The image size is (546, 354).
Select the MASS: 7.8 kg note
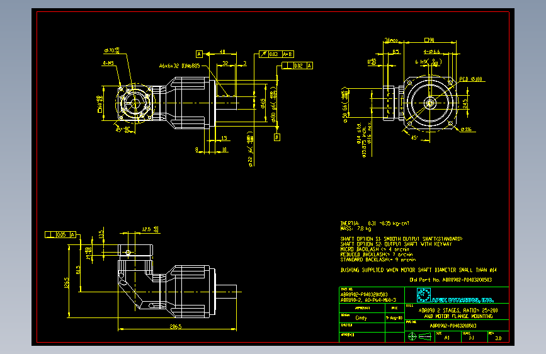point(356,229)
